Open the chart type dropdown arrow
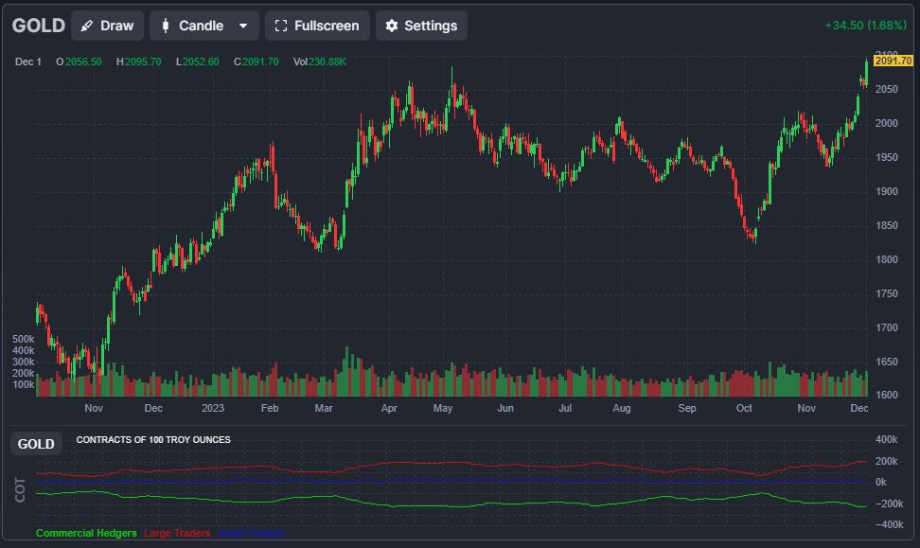Viewport: 920px width, 548px height. pos(243,26)
